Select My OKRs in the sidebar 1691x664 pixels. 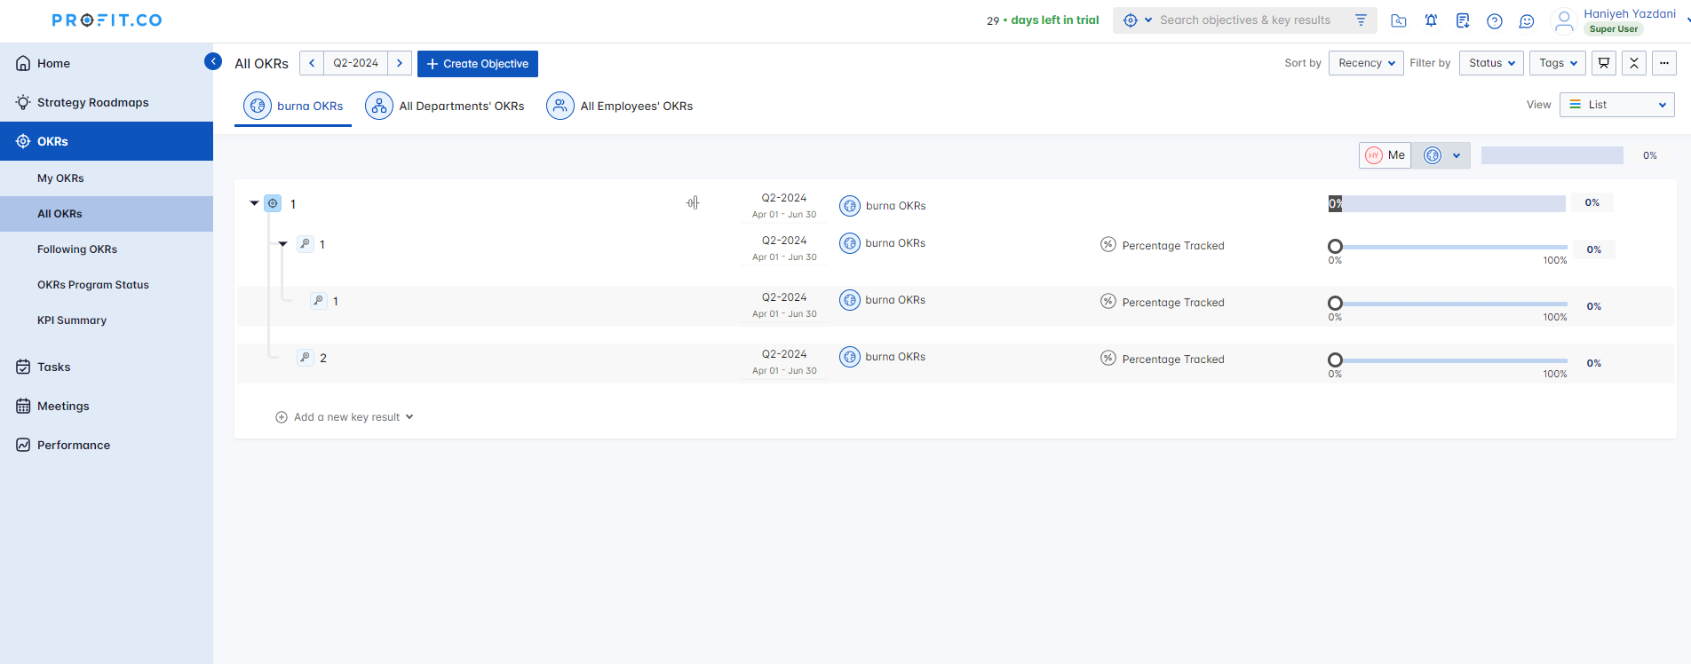pyautogui.click(x=60, y=178)
